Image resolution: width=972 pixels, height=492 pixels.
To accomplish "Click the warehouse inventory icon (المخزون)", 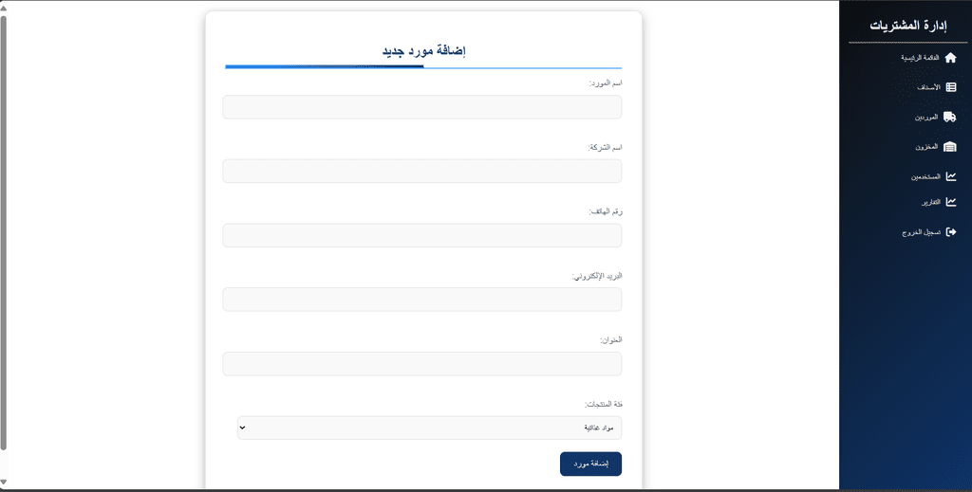I will click(949, 147).
